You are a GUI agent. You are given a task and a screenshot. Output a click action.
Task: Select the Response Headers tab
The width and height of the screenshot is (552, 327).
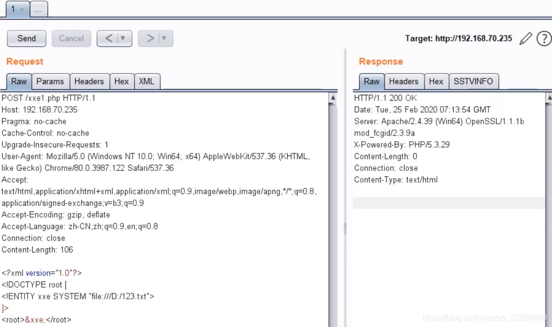pyautogui.click(x=404, y=81)
